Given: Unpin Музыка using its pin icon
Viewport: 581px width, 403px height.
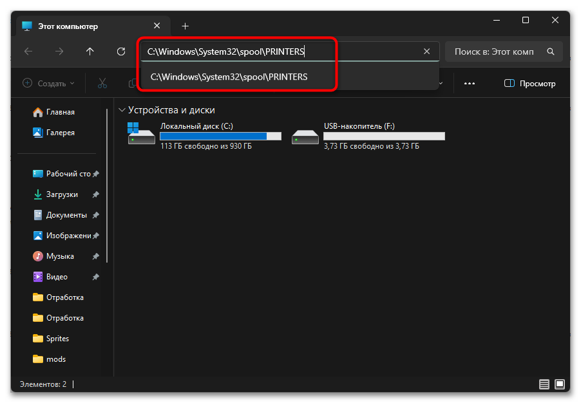Looking at the screenshot, I should (95, 256).
